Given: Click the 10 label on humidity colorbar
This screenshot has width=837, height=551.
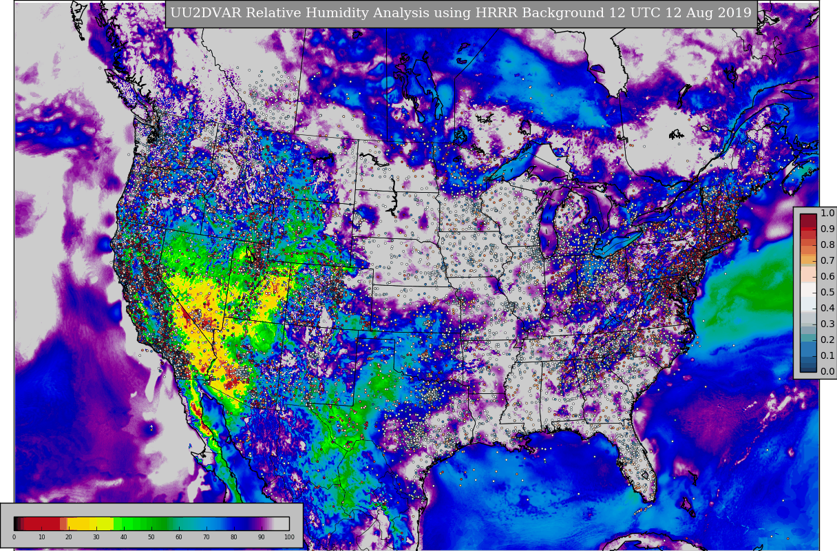Looking at the screenshot, I should tap(41, 537).
